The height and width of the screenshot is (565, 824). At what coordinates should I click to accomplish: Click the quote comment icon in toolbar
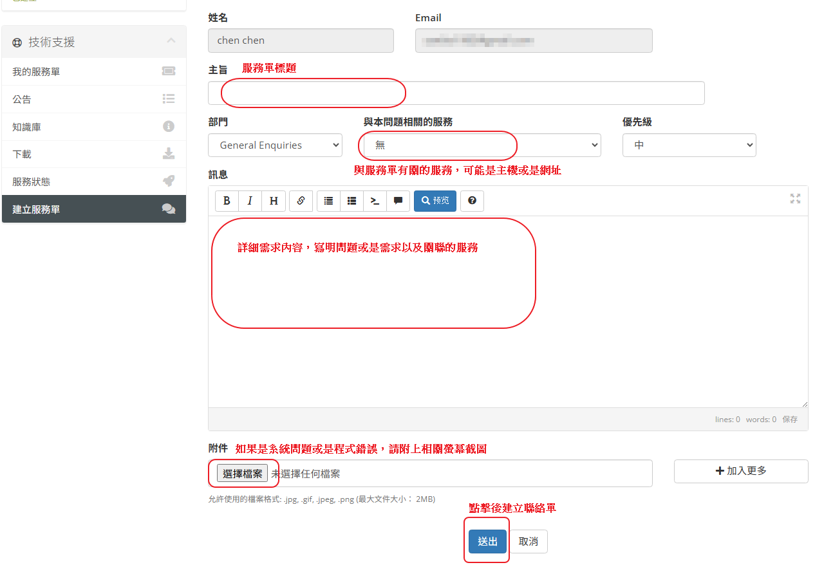398,201
